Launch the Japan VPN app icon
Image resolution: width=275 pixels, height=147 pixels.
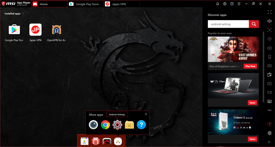tap(35, 30)
